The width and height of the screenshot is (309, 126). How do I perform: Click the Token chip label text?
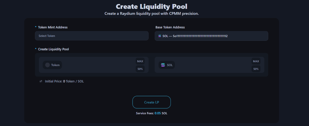click(x=55, y=65)
